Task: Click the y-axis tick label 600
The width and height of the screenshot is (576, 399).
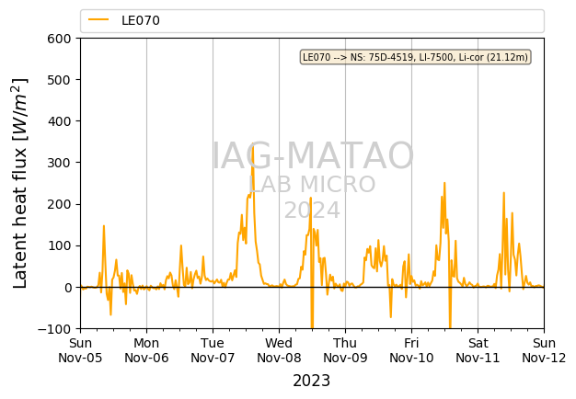Action: [59, 39]
